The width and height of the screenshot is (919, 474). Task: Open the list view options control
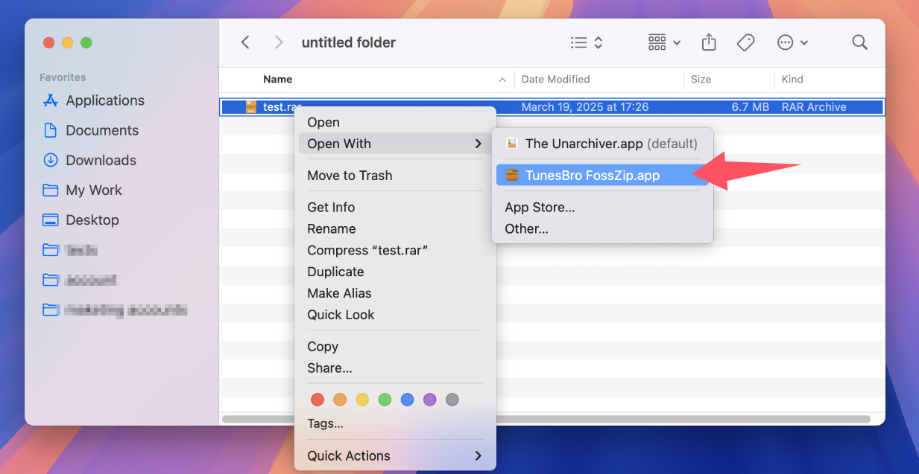tap(587, 42)
